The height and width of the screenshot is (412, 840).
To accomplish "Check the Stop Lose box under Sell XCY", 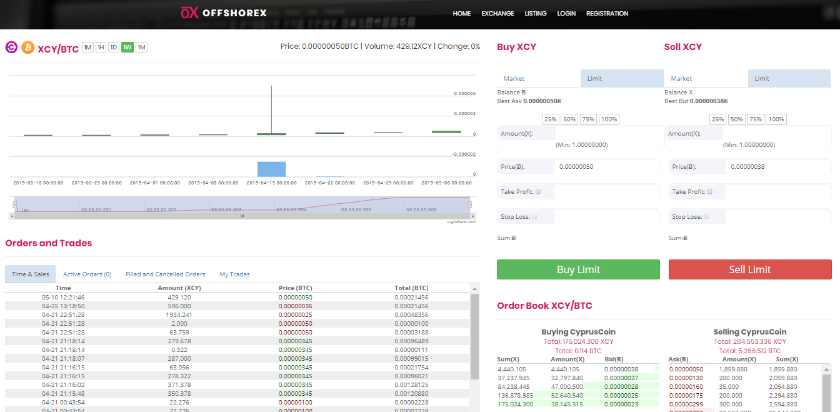I will point(707,217).
